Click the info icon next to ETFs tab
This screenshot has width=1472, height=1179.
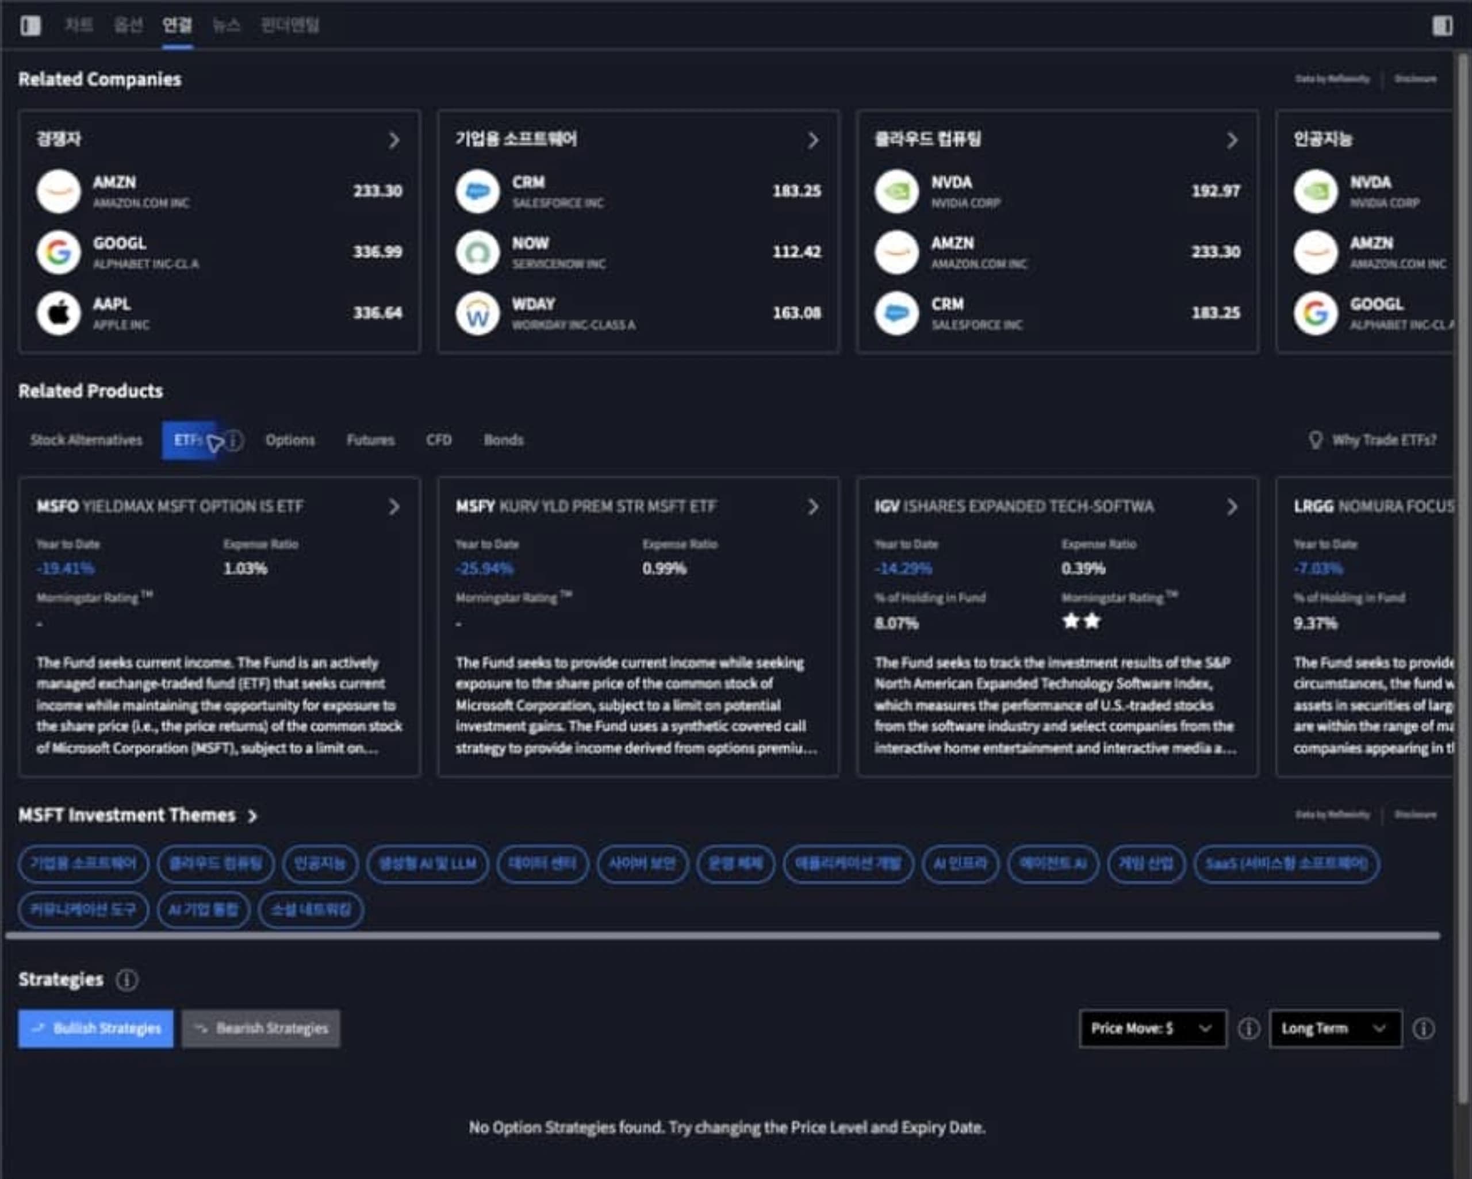[233, 441]
